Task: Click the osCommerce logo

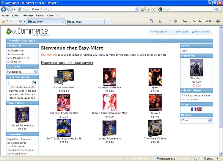Action: [28, 32]
